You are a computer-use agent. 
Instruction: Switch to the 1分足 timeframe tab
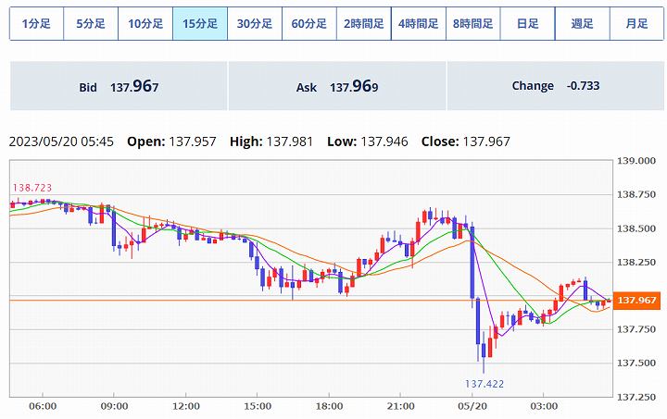36,23
